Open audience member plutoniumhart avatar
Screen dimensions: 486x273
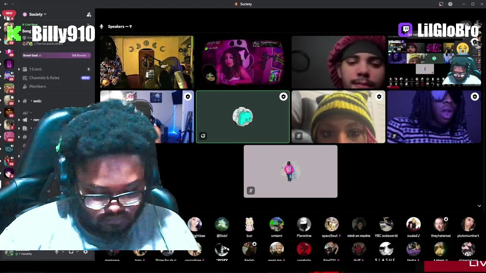click(x=468, y=224)
